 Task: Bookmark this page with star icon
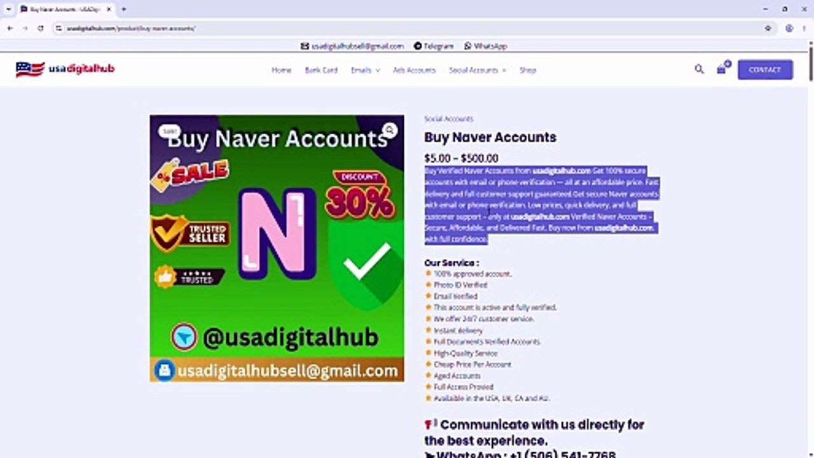coord(768,29)
